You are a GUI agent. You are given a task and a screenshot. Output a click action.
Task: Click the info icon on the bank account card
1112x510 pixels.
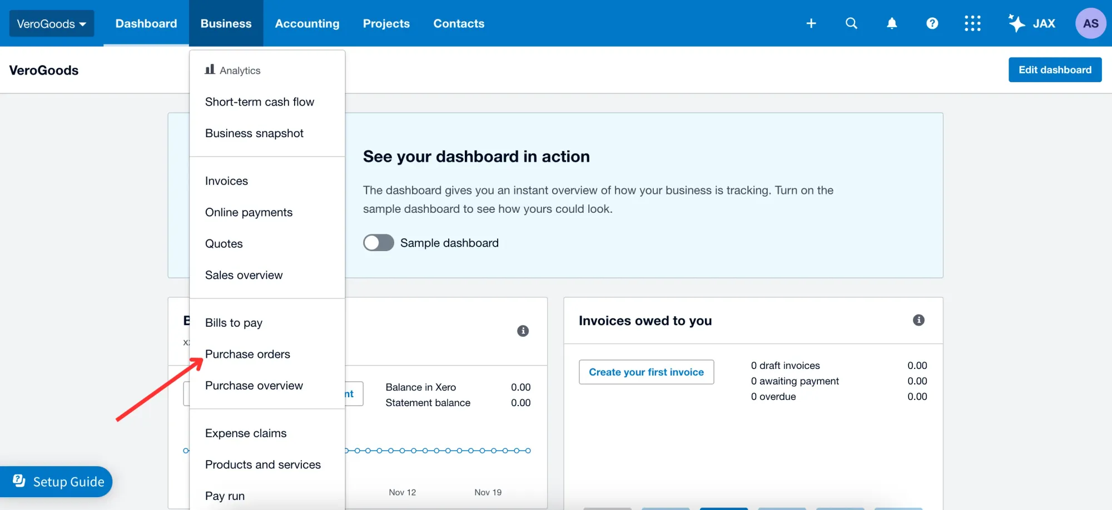coord(523,331)
